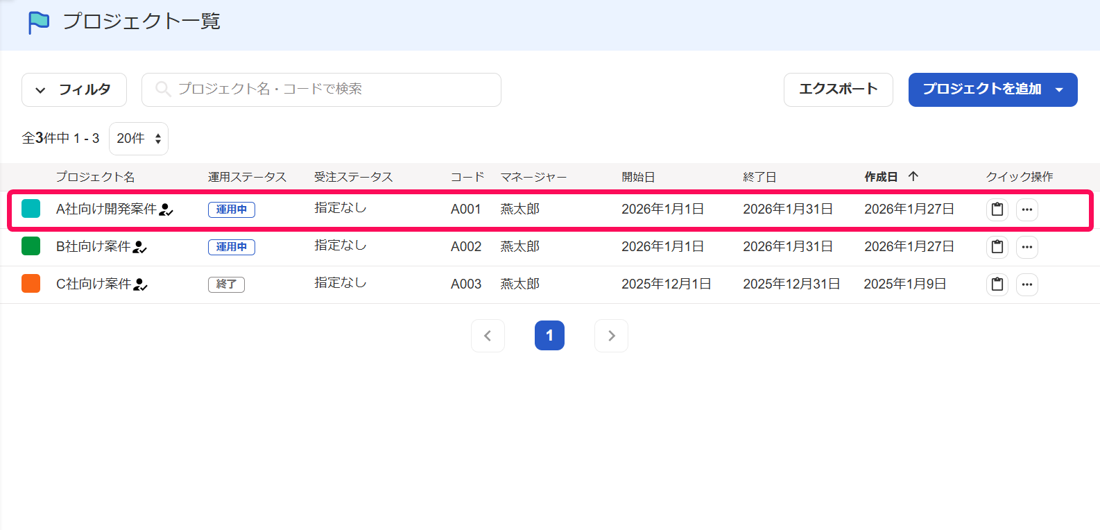The height and width of the screenshot is (530, 1100).
Task: Click 2026年1月31日 in the A001 row
Action: [788, 209]
